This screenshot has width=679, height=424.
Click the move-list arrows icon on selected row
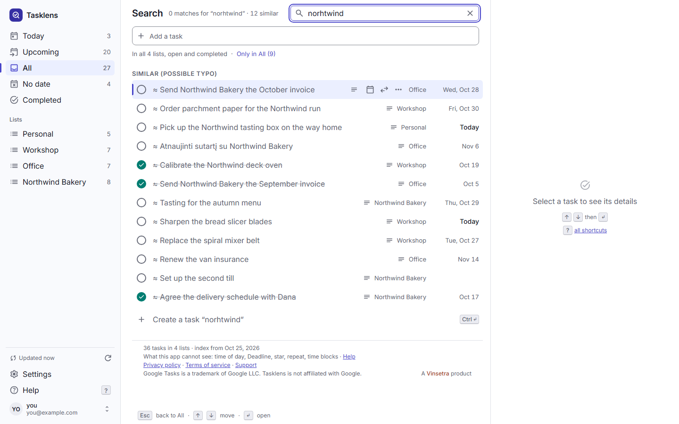(384, 90)
